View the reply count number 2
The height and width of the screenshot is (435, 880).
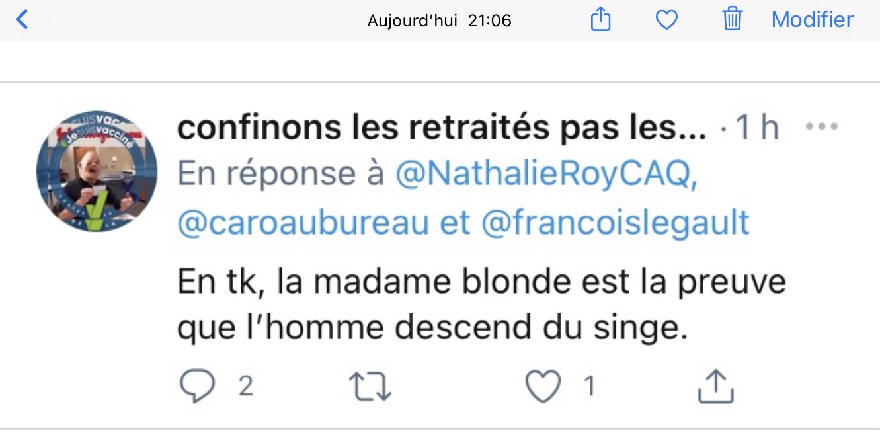pyautogui.click(x=246, y=386)
